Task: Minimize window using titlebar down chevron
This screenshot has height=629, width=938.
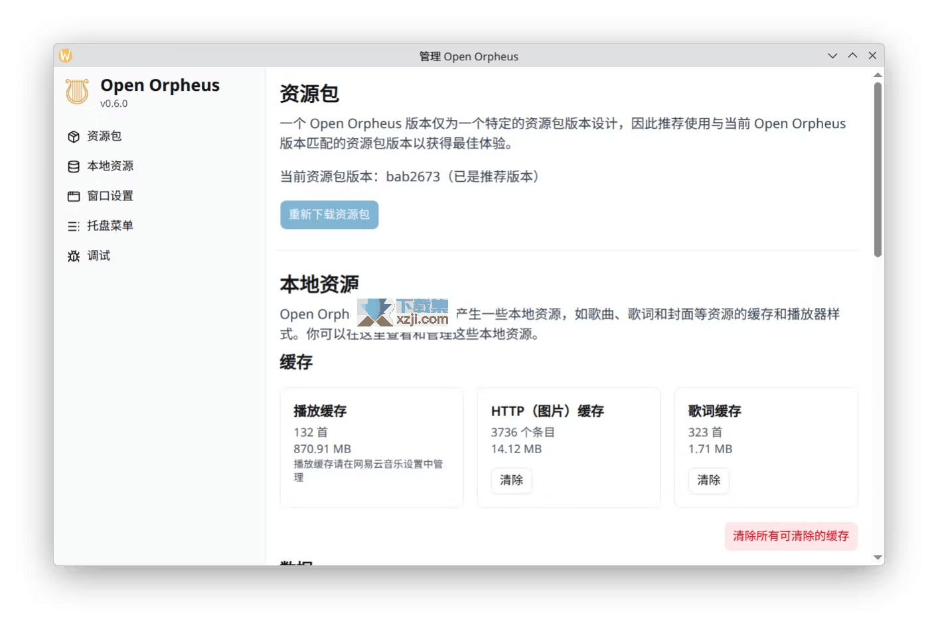Action: [x=832, y=56]
